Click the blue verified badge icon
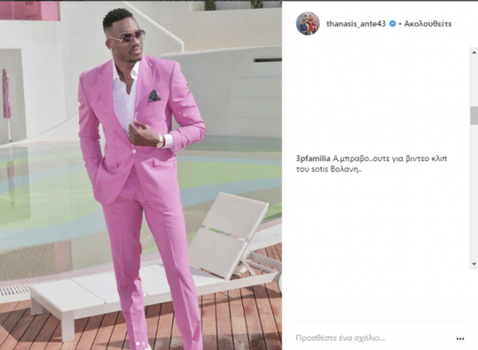The width and height of the screenshot is (478, 350). tap(393, 23)
